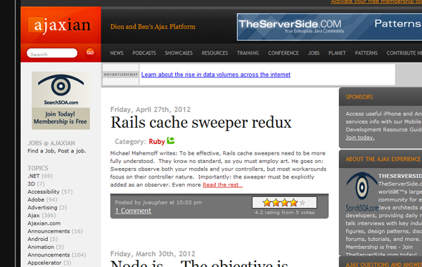Click the ajaxian logo
422x267 pixels.
60,25
